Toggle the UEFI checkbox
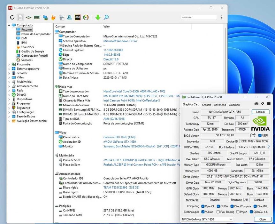Image resolution: width=275 pixels, height=224 pixels. click(x=260, y=135)
